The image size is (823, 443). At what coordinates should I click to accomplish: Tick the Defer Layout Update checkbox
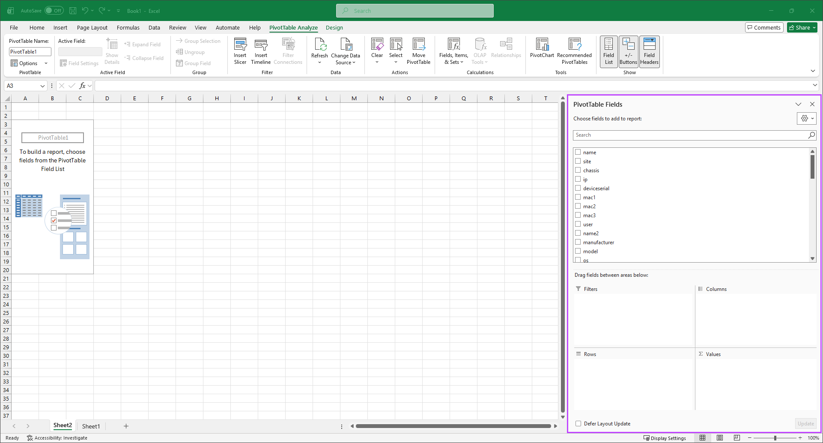click(x=578, y=424)
